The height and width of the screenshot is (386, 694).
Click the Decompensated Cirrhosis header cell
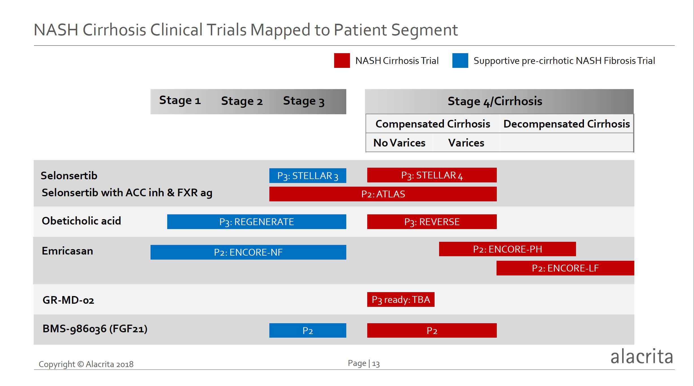566,124
